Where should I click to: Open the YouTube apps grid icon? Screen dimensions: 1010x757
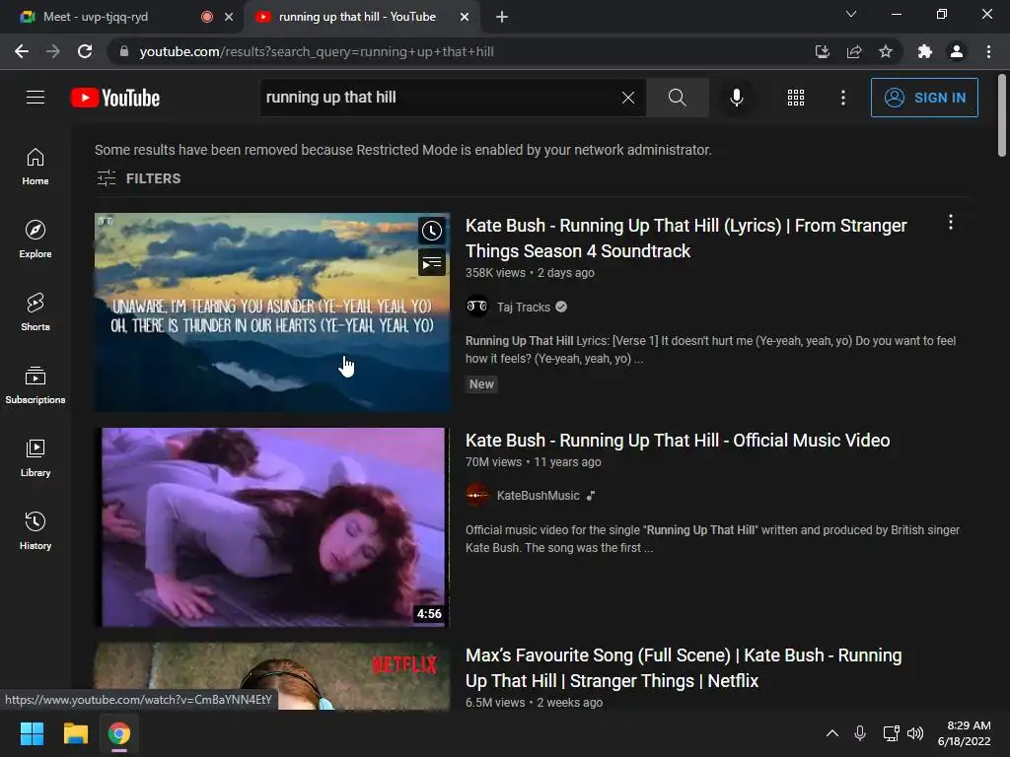[x=796, y=98]
